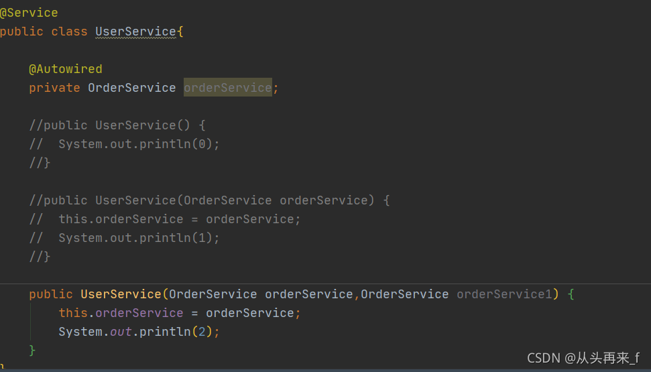Click commented System.out.println(1) line

click(124, 238)
